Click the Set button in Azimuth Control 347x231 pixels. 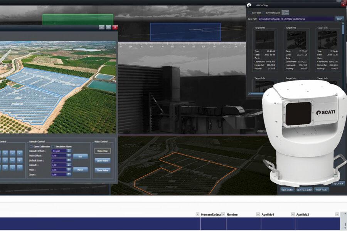80,156
